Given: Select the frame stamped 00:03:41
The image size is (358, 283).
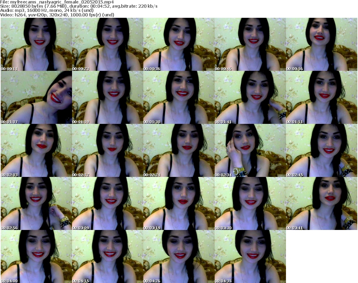Looking at the screenshot, I should tap(322, 203).
